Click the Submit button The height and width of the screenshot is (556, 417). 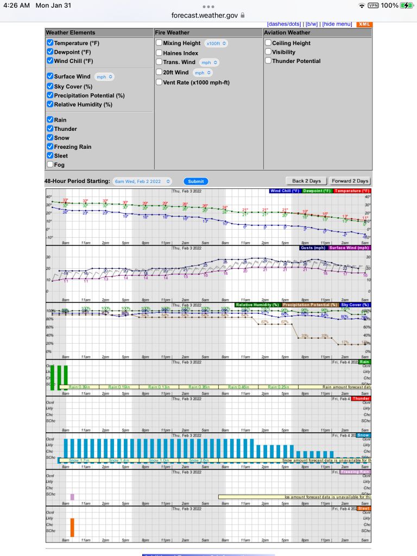pos(195,181)
